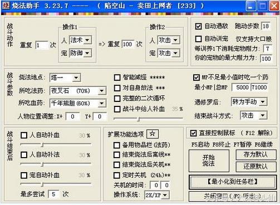This screenshot has height=205, width=280.
Task: Enable 结束烧法后关机 checkbox
Action: point(116,164)
